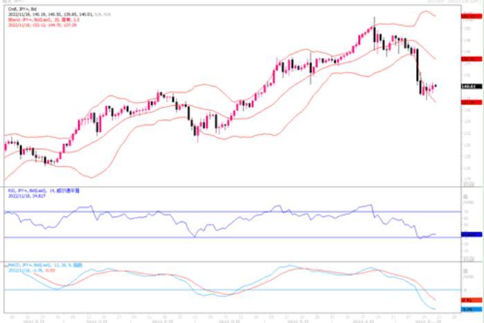Click the latest candlestick at the right edge
The width and height of the screenshot is (484, 323).
[x=436, y=85]
